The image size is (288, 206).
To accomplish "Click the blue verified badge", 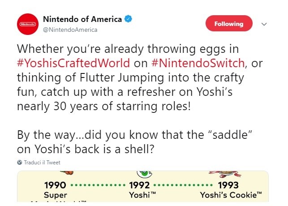I will 129,19.
